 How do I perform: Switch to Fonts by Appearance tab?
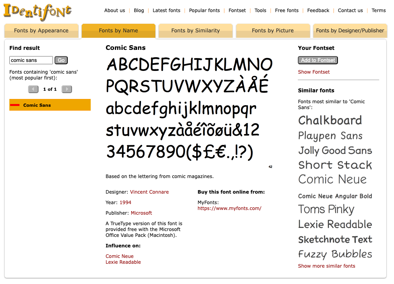pyautogui.click(x=41, y=31)
